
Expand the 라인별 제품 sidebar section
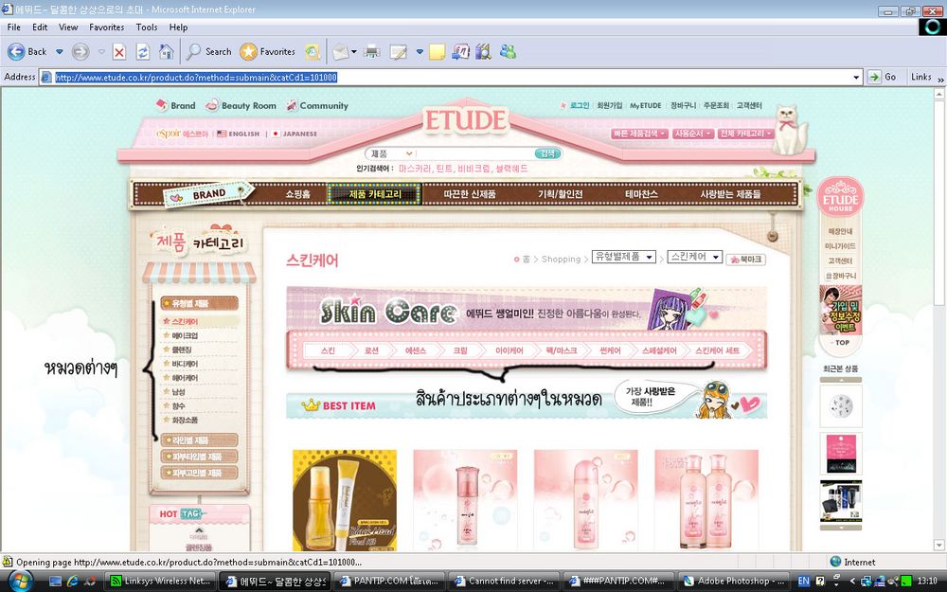199,440
